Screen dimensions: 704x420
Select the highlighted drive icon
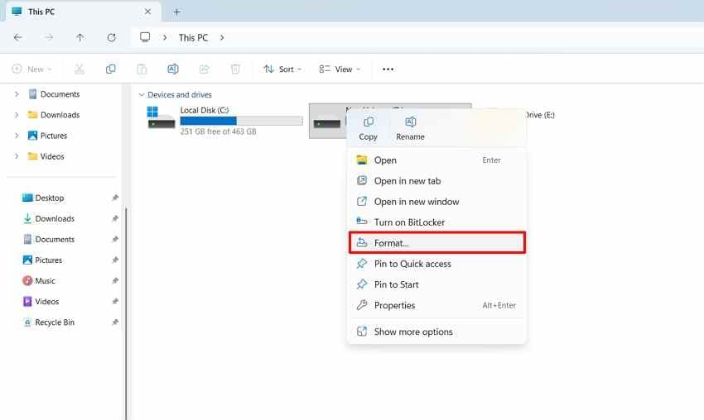[x=327, y=122]
